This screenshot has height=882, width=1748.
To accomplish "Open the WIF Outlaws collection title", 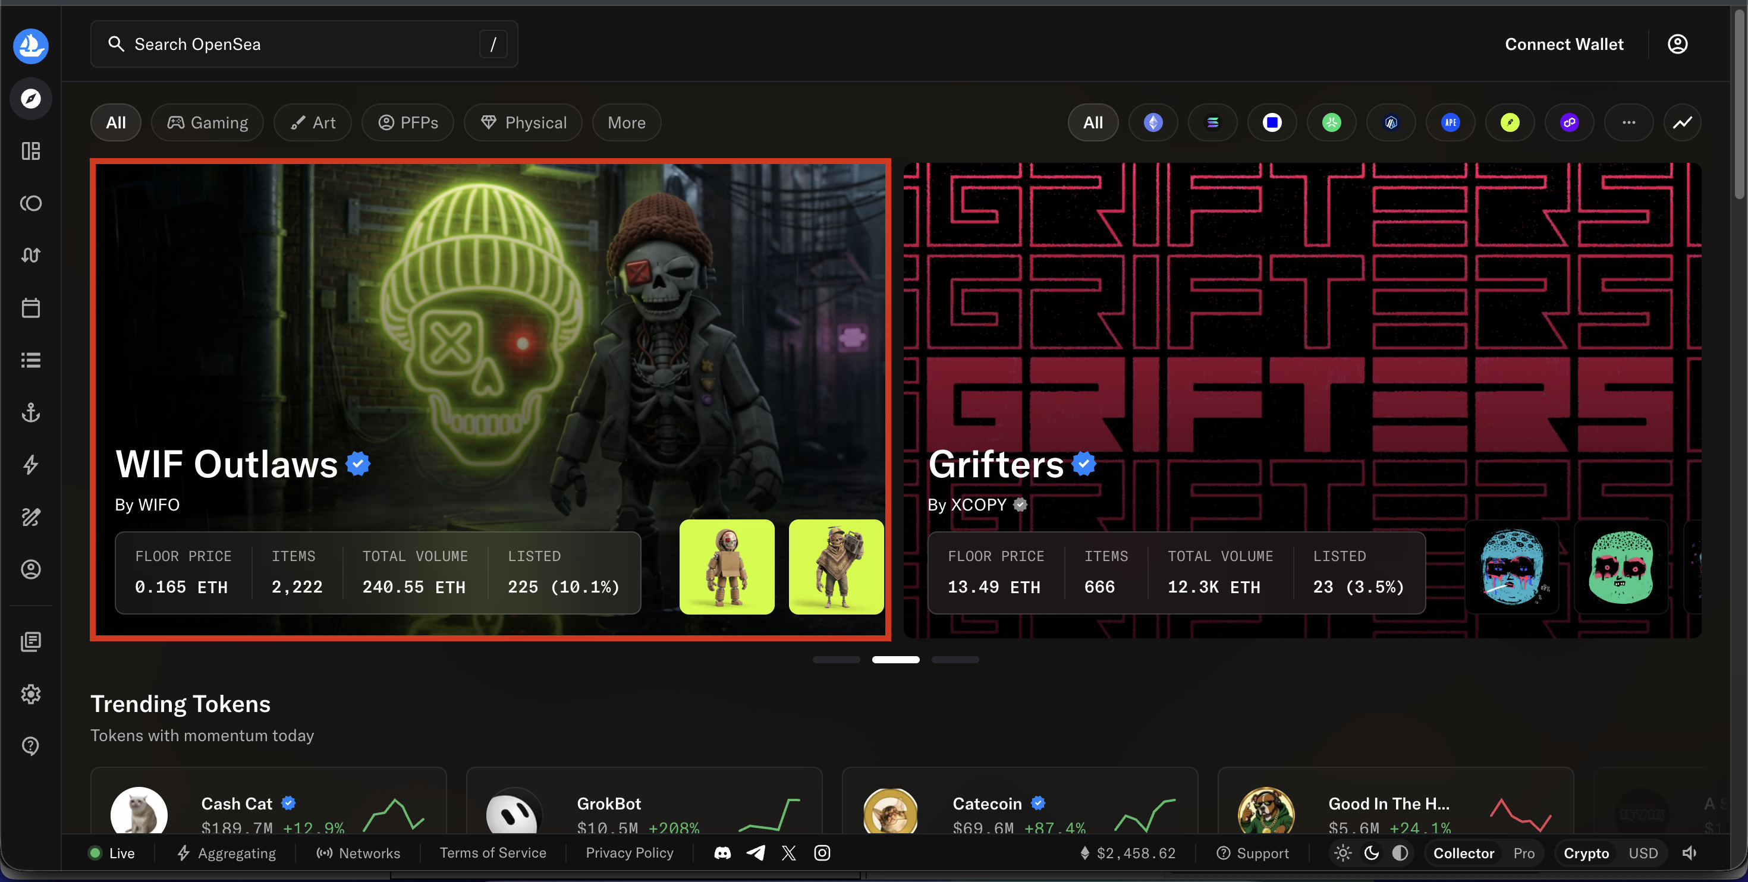I will pos(227,464).
